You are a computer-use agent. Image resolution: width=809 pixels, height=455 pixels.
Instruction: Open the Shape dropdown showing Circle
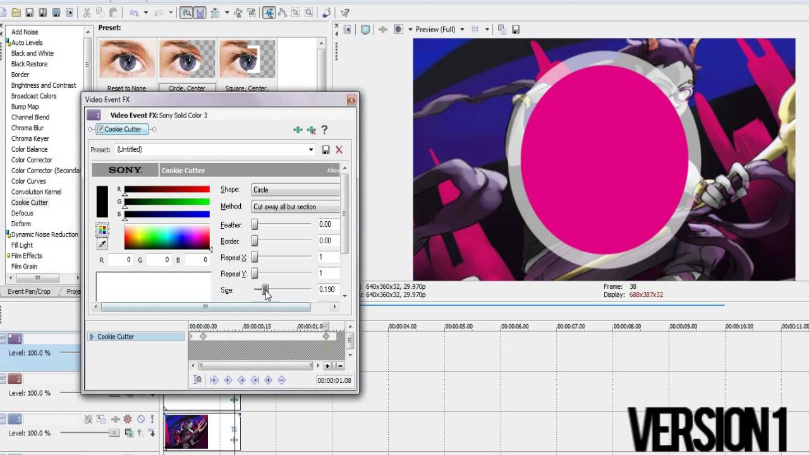click(x=296, y=190)
